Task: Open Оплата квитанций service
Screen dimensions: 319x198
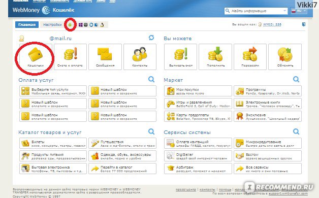Action: click(198, 143)
